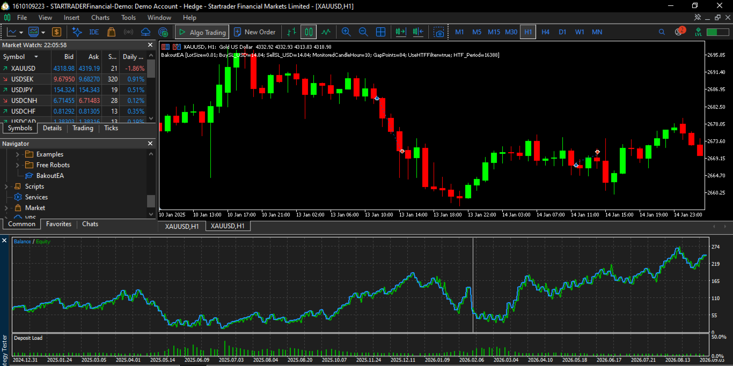Screen dimensions: 733x366
Task: Switch to line chart icon
Action: 326,32
